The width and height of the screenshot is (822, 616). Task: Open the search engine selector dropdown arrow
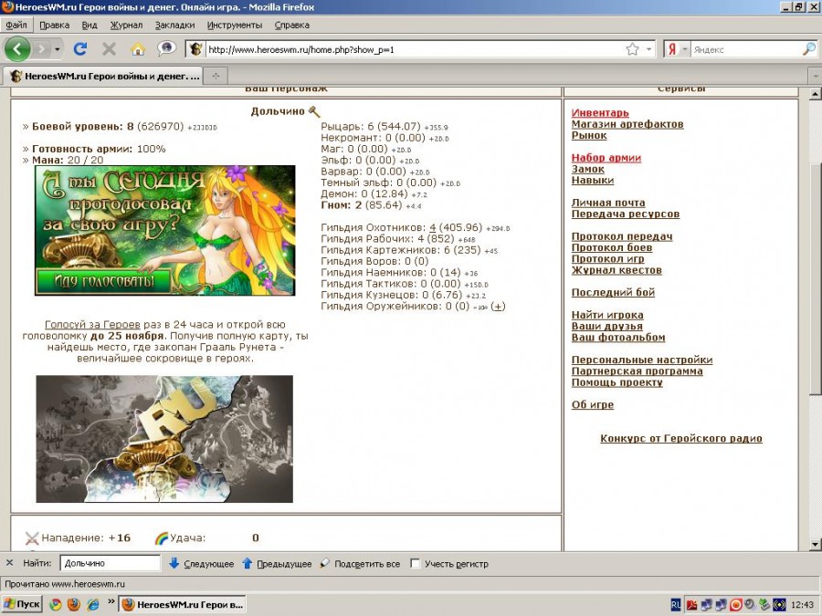click(684, 49)
